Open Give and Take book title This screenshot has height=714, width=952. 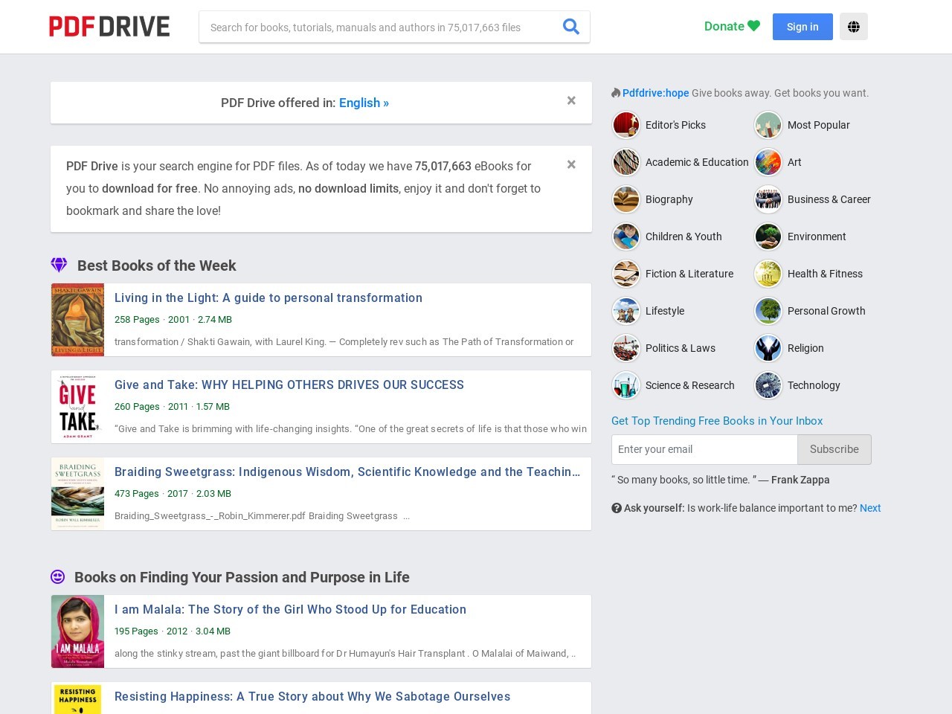click(x=289, y=385)
